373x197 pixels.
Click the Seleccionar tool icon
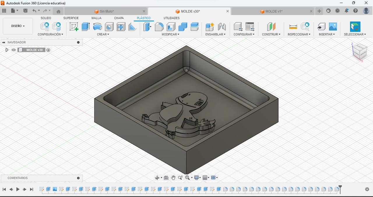pos(355,27)
